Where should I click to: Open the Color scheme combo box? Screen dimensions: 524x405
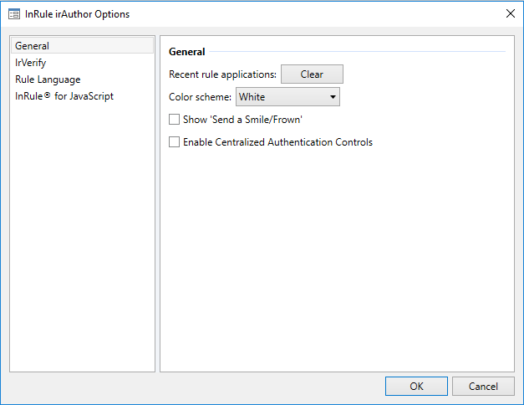coord(287,97)
